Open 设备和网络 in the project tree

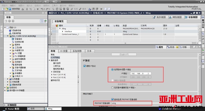(16, 33)
